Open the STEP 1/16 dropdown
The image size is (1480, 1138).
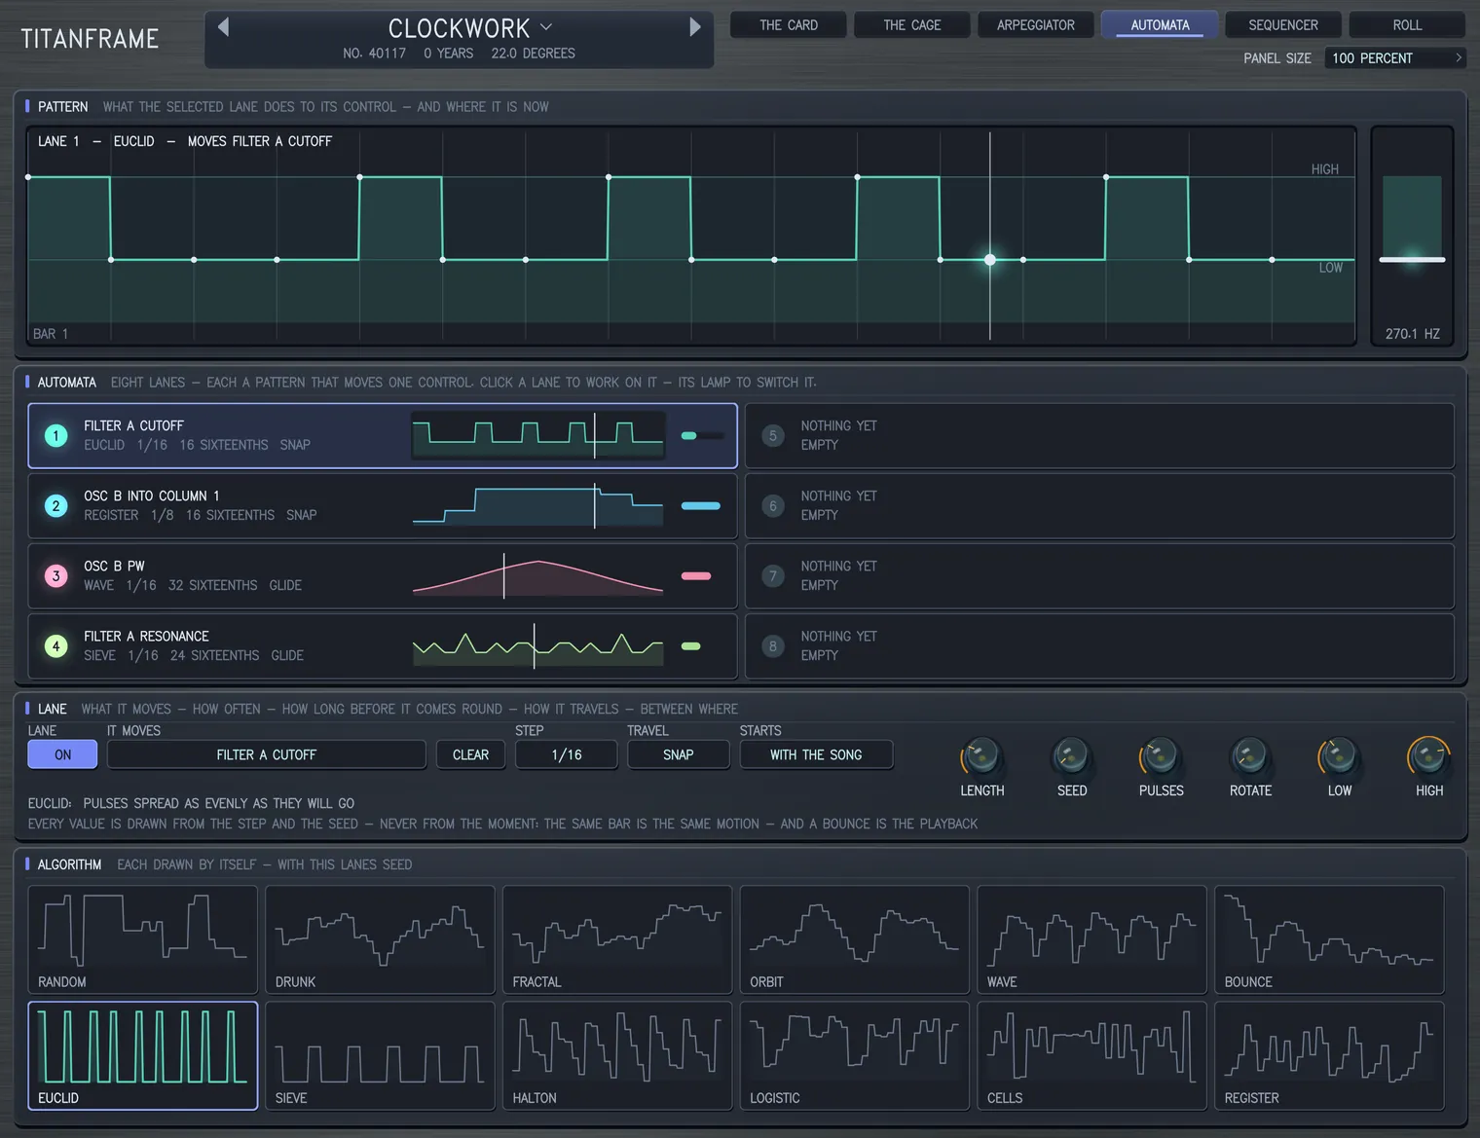pos(567,754)
